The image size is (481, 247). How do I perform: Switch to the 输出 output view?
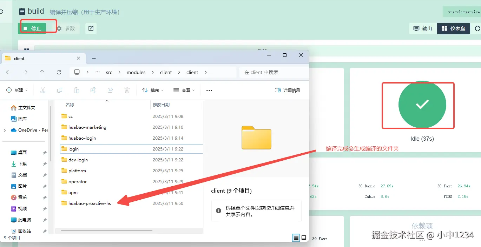[423, 28]
